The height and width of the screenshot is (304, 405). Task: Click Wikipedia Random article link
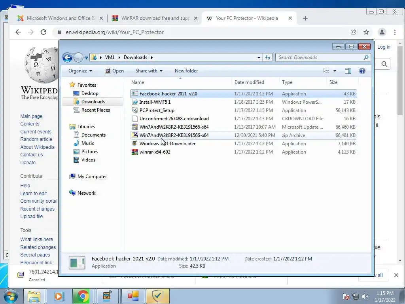tap(36, 139)
